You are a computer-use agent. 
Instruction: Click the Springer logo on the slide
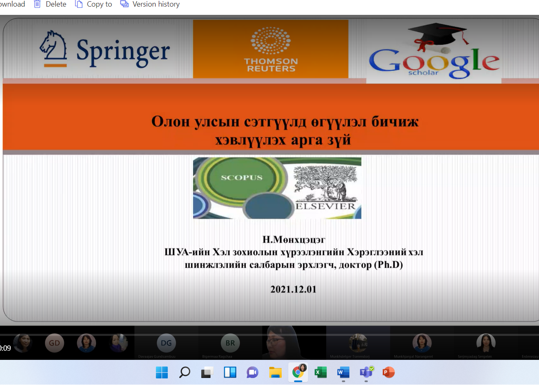pos(104,50)
